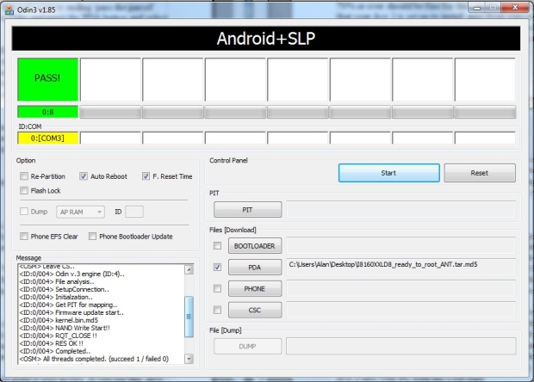
Task: Select the 'kernel.bin.md5' log line
Action: click(59, 320)
